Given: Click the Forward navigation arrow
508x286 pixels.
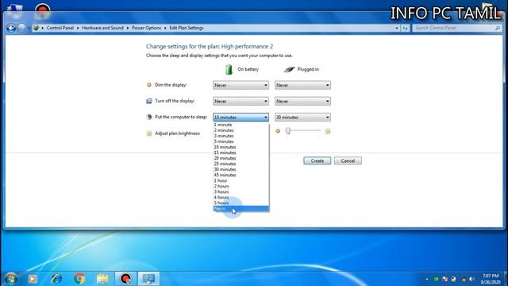Looking at the screenshot, I should [21, 29].
